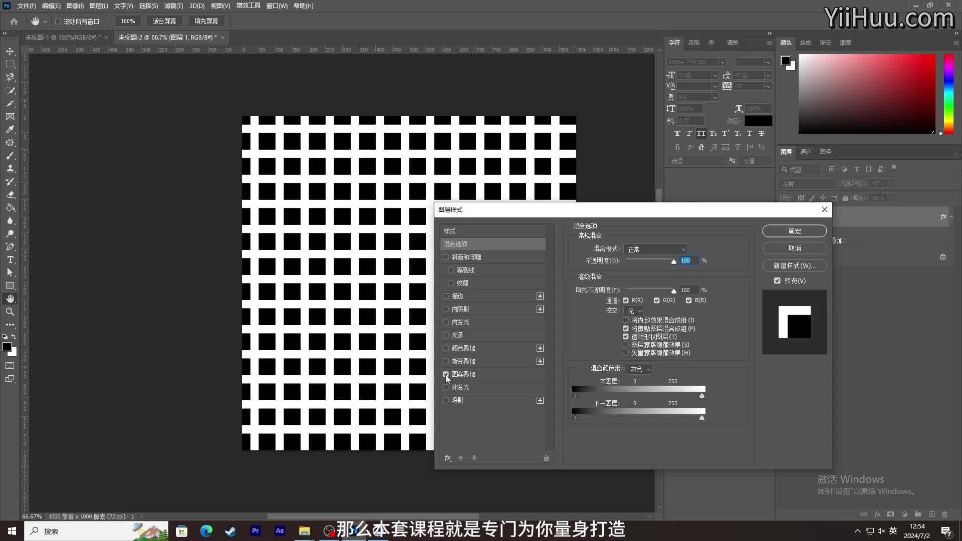Enable Bevel and Emboss (斜面和浮雕) checkbox
The image size is (962, 541).
click(x=446, y=257)
